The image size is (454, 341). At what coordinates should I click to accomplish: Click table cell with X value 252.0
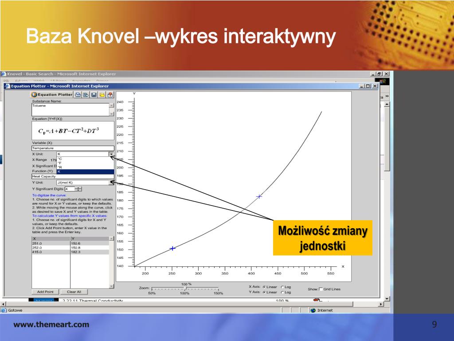(x=51, y=248)
